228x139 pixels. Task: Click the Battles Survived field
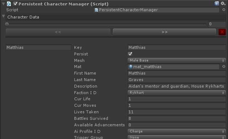[x=177, y=118]
